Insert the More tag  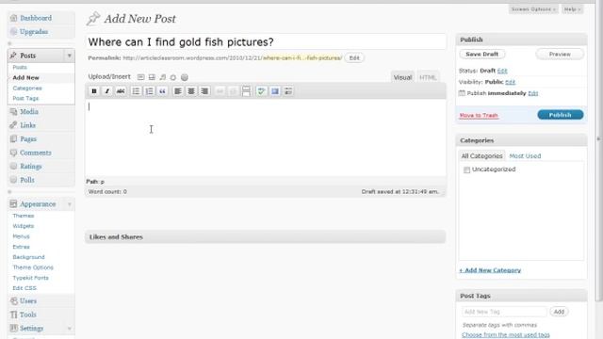246,91
